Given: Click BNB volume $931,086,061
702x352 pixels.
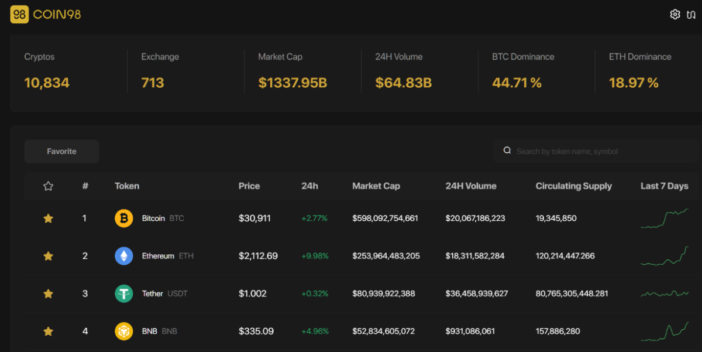Looking at the screenshot, I should 470,332.
